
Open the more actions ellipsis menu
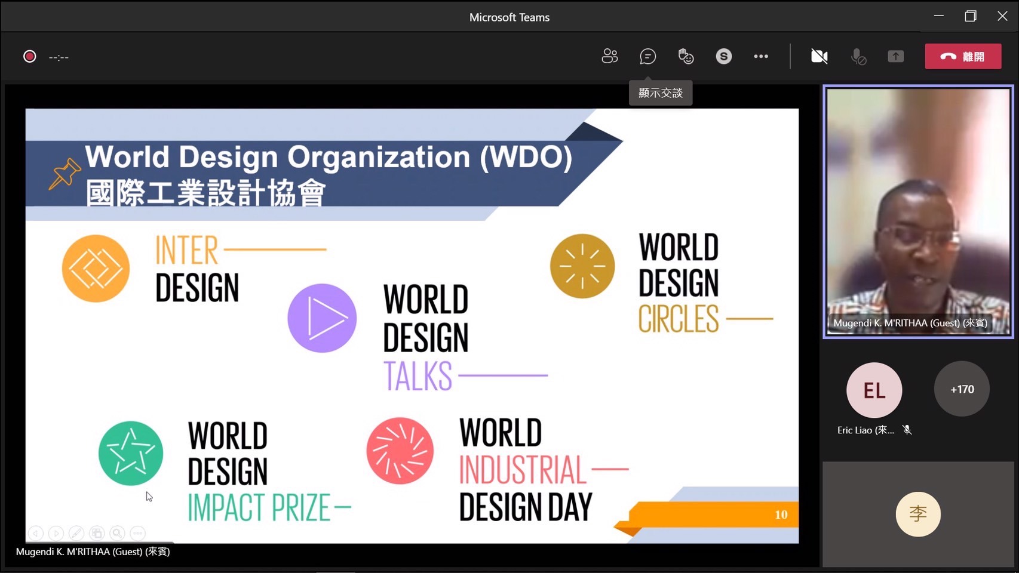[x=760, y=56]
